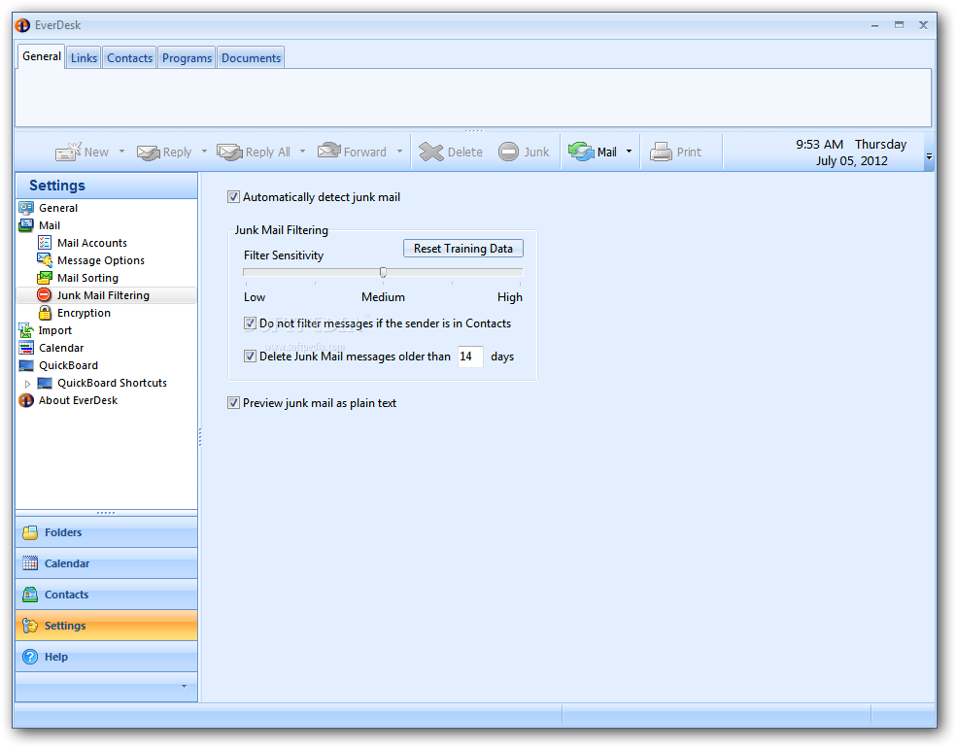Select About EverDesk label in tree
Screen dimensions: 957x748
(x=78, y=401)
